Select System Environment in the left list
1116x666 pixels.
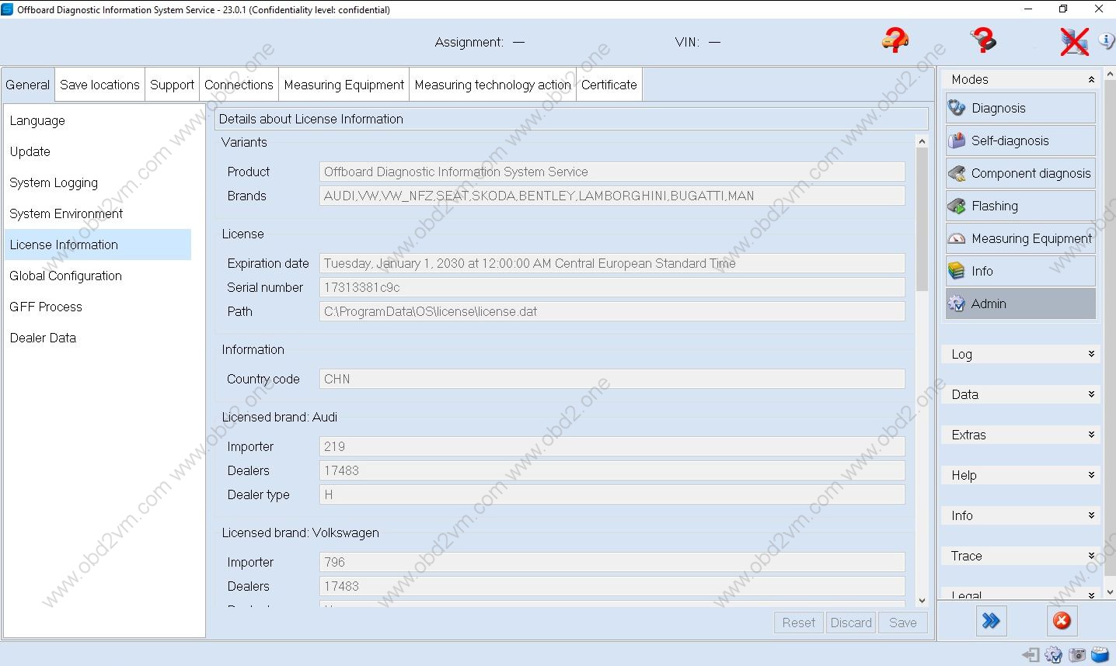click(66, 214)
